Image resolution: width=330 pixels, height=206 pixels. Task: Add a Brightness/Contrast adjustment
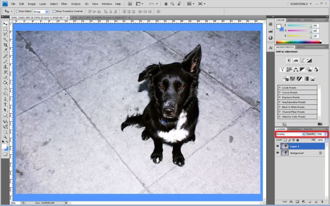pyautogui.click(x=289, y=60)
